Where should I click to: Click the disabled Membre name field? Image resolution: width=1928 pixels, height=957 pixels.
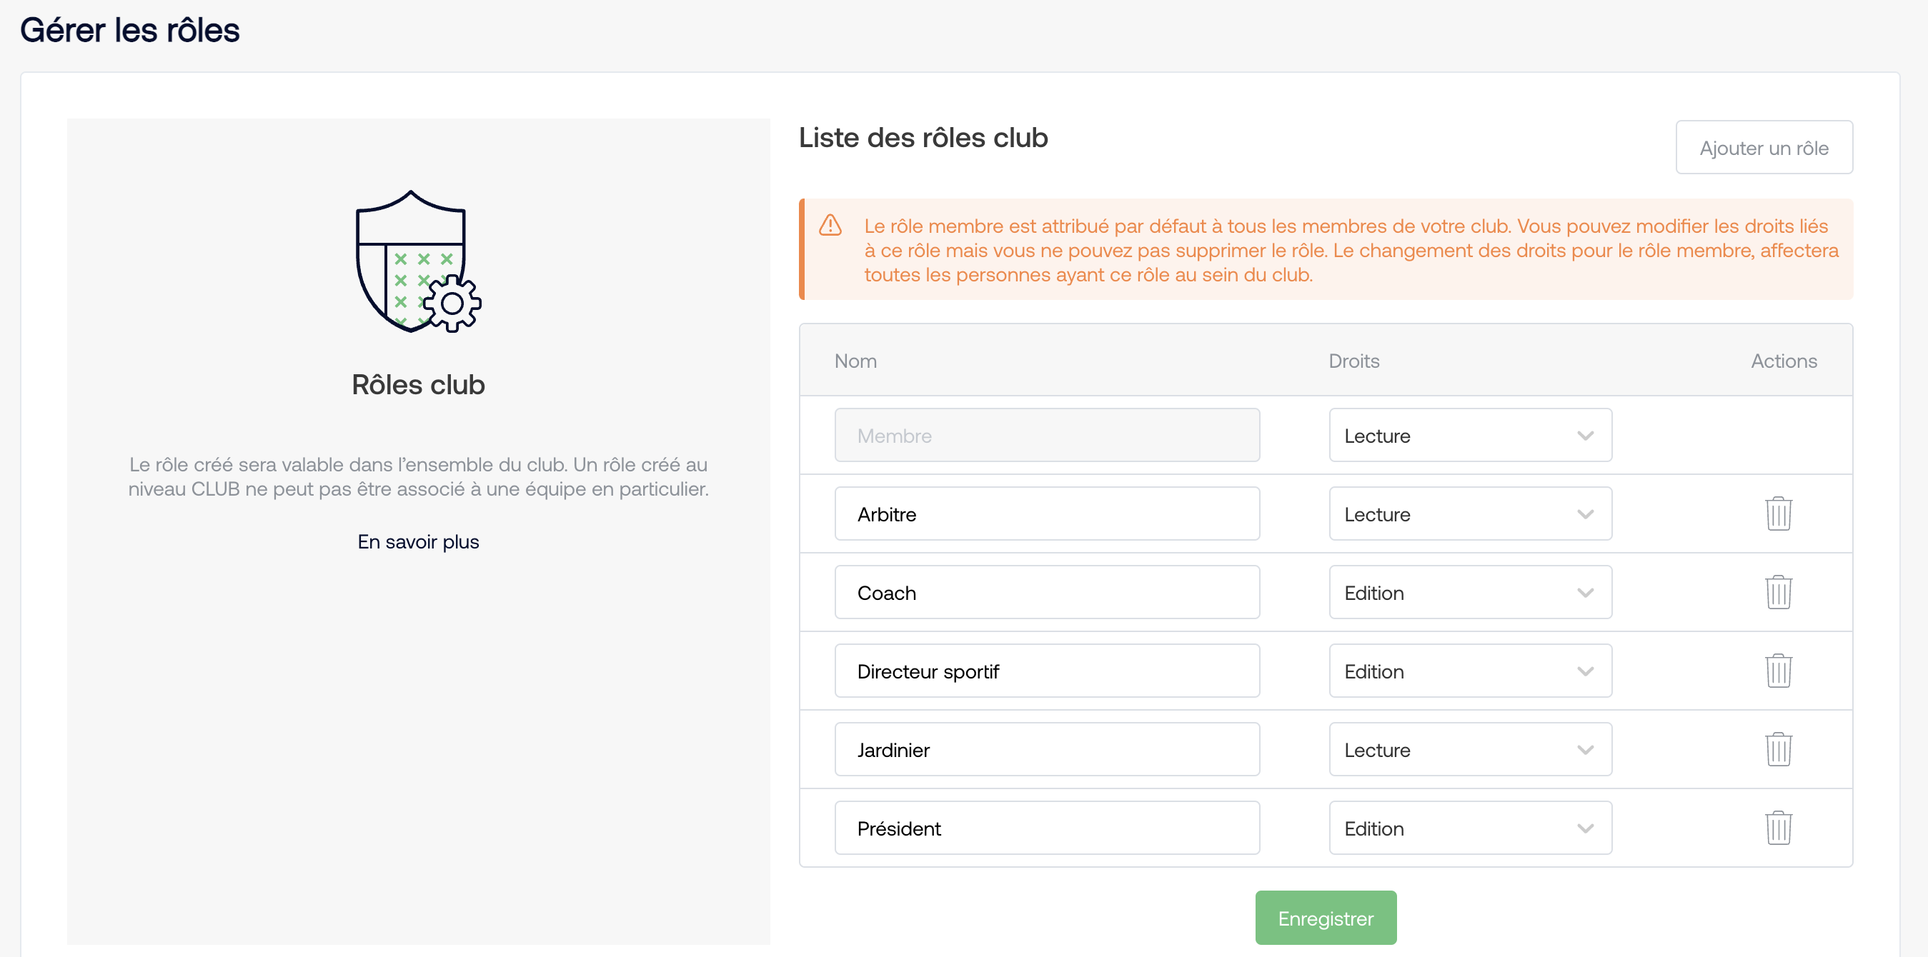pos(1047,435)
